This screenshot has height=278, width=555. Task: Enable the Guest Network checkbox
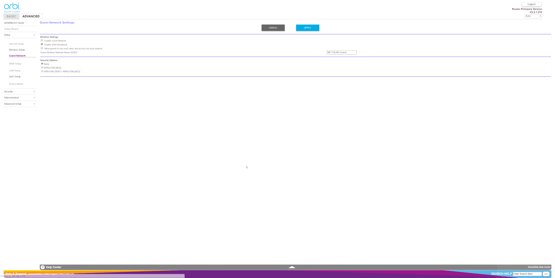click(x=42, y=40)
